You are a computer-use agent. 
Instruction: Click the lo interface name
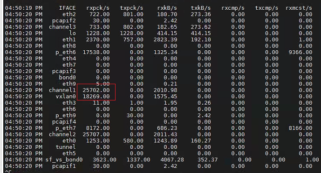pos(73,33)
